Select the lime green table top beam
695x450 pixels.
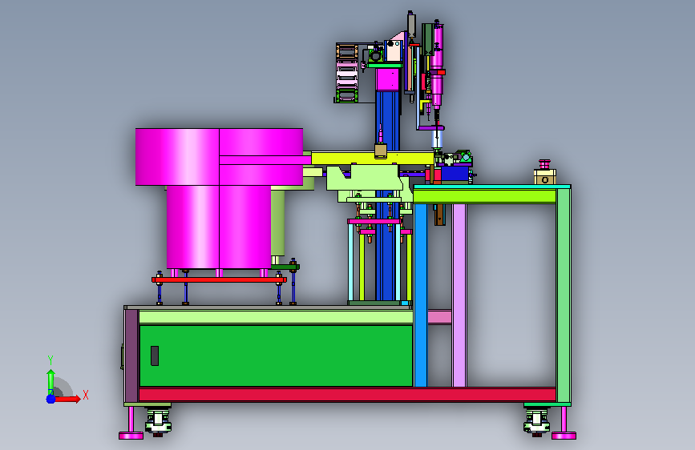(484, 196)
